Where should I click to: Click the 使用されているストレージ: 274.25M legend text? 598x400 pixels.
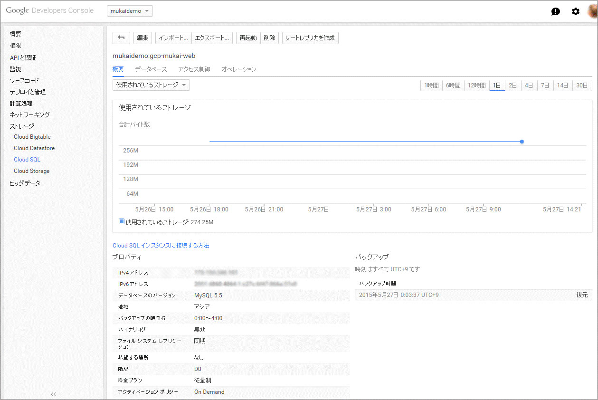[x=170, y=222]
